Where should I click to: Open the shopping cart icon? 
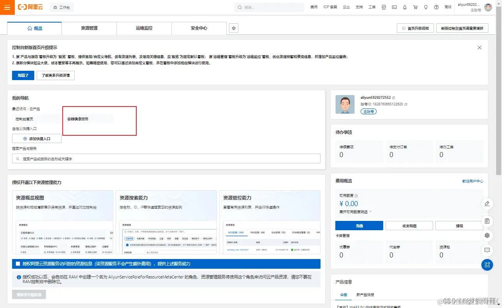tap(415, 7)
